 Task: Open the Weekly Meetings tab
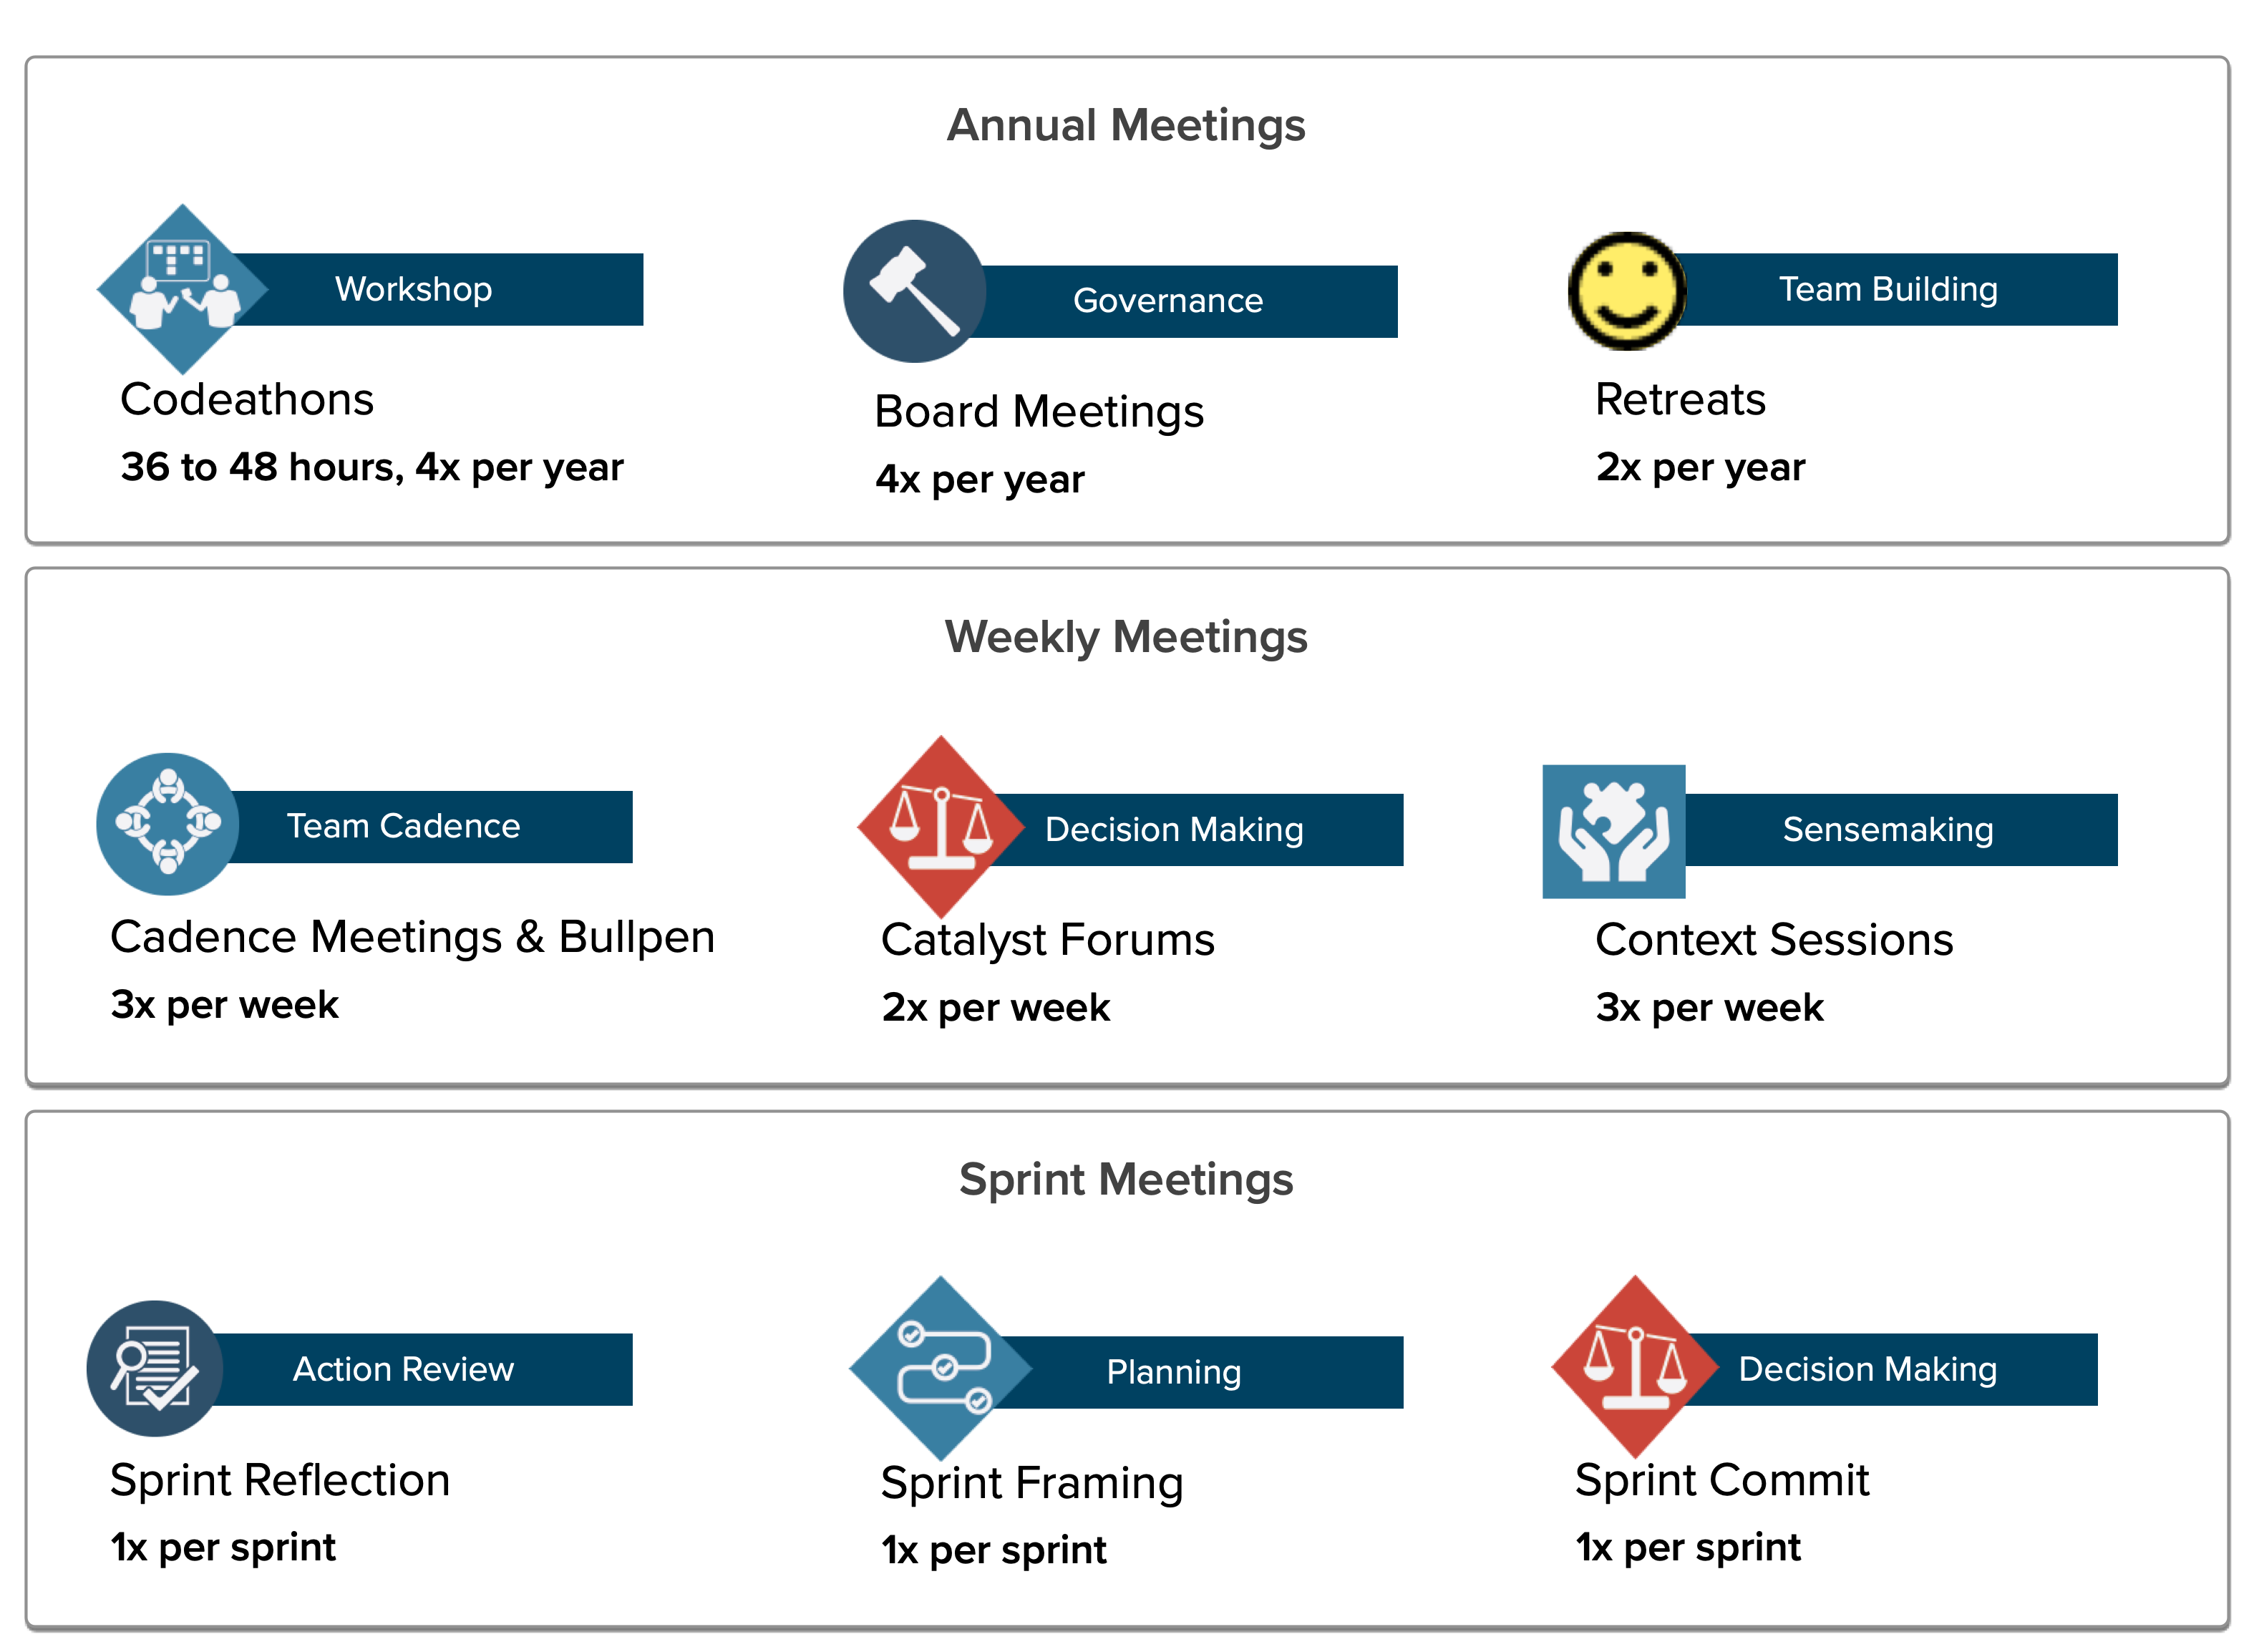pos(1125,630)
